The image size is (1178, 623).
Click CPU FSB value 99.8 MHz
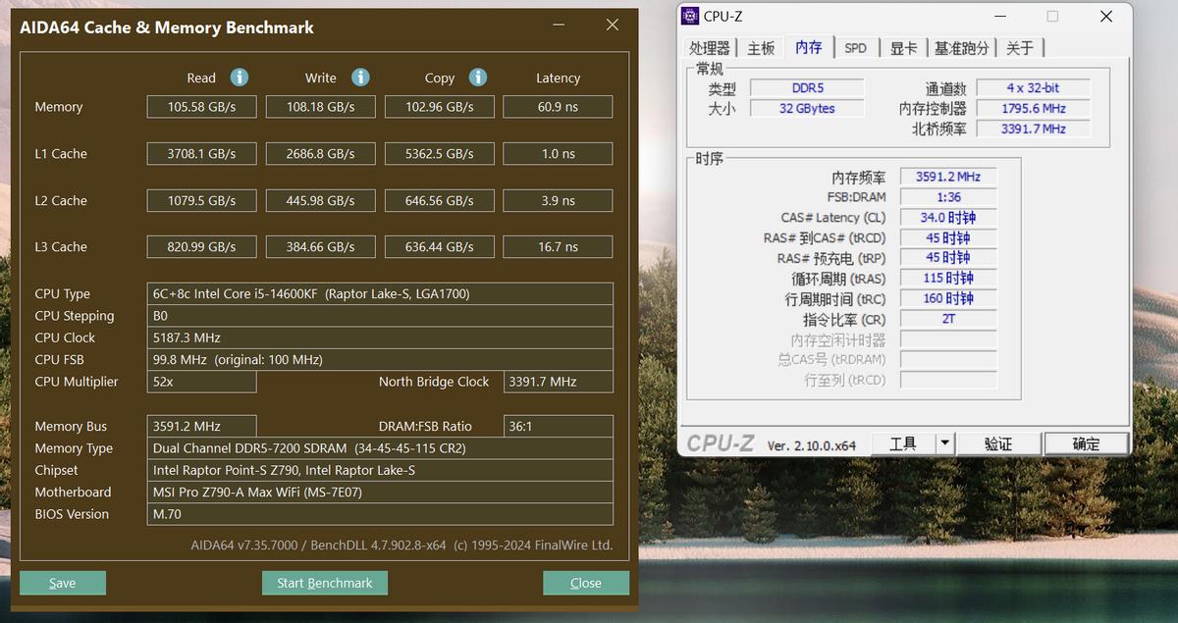click(x=381, y=359)
